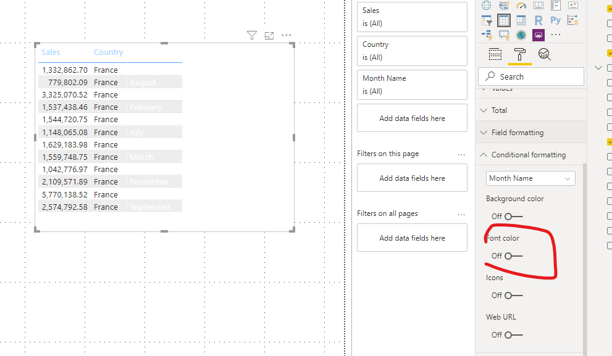Viewport: 612px width, 356px height.
Task: Open the Analytics pane tab
Action: [x=545, y=54]
